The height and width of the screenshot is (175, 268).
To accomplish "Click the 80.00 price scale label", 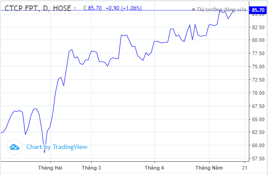I will pos(258,40).
